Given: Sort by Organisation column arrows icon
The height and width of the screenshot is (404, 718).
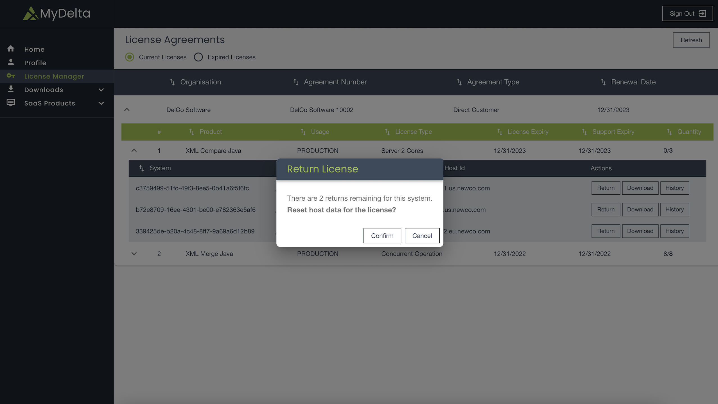Looking at the screenshot, I should pos(172,82).
